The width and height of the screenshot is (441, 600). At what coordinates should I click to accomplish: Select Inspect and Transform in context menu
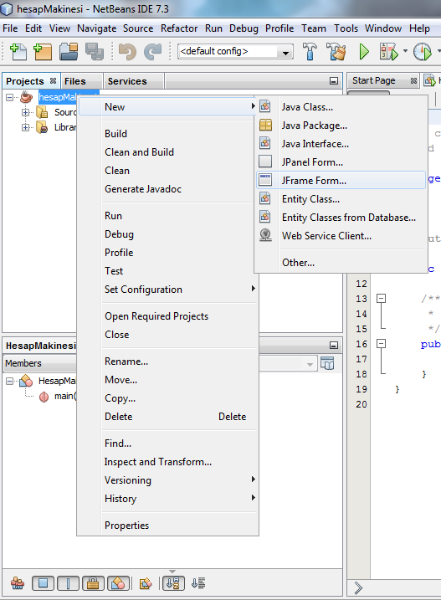click(x=167, y=461)
